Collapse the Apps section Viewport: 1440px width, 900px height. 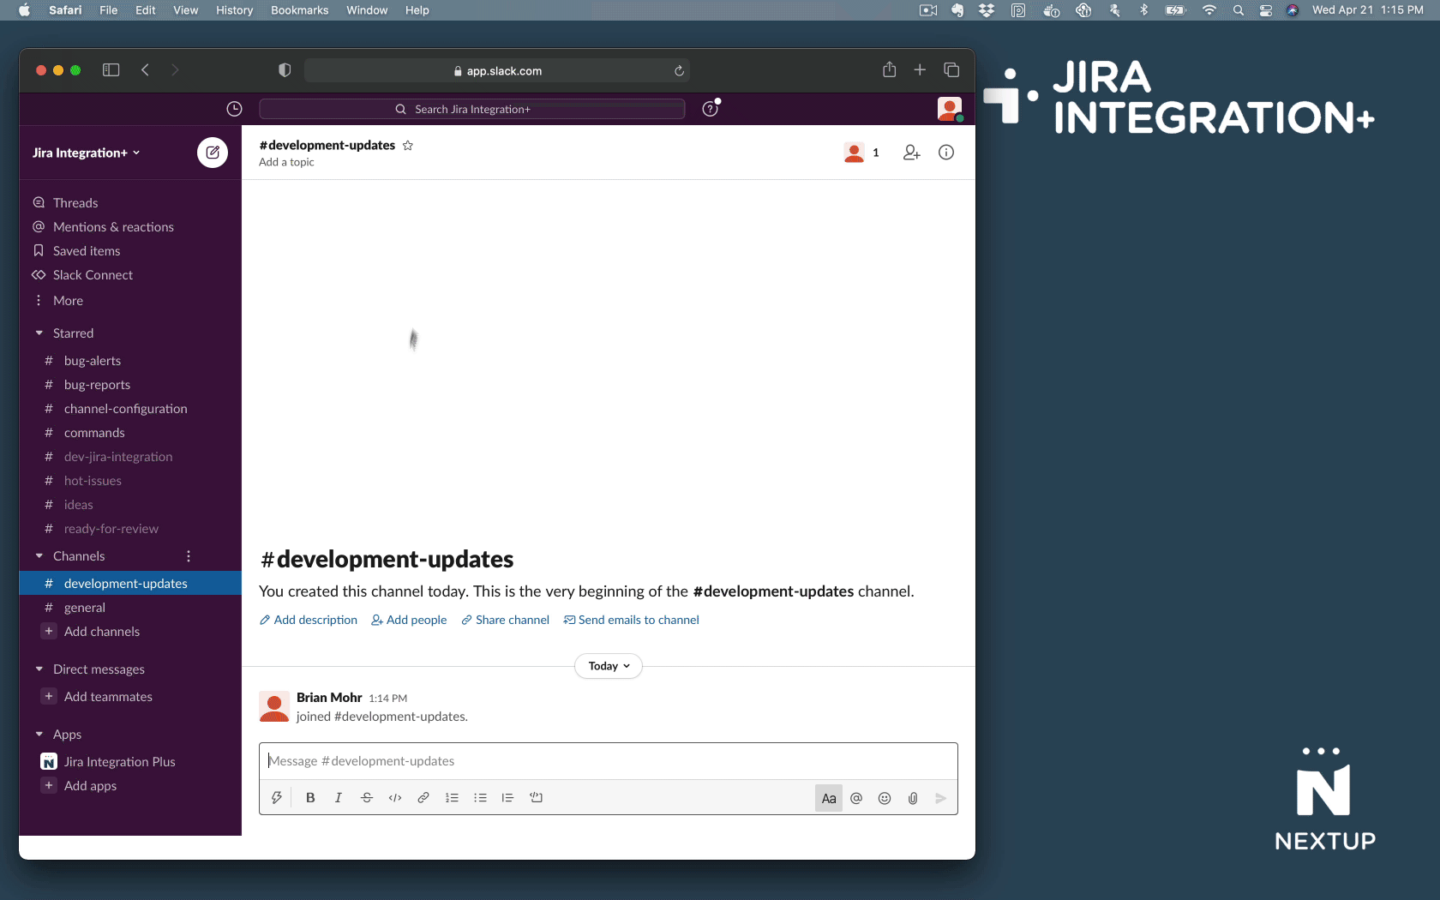[x=39, y=734]
